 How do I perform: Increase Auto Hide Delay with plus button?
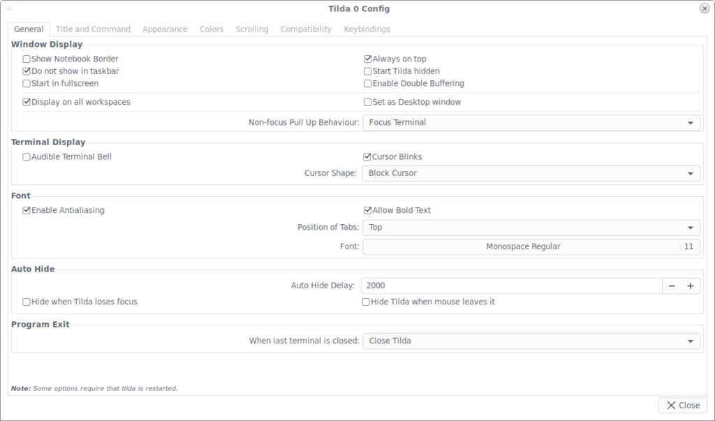[691, 286]
